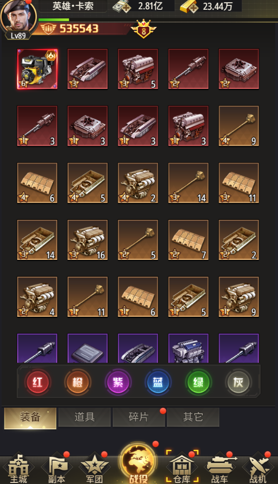
Task: Toggle the 红 red quality filter
Action: click(38, 382)
